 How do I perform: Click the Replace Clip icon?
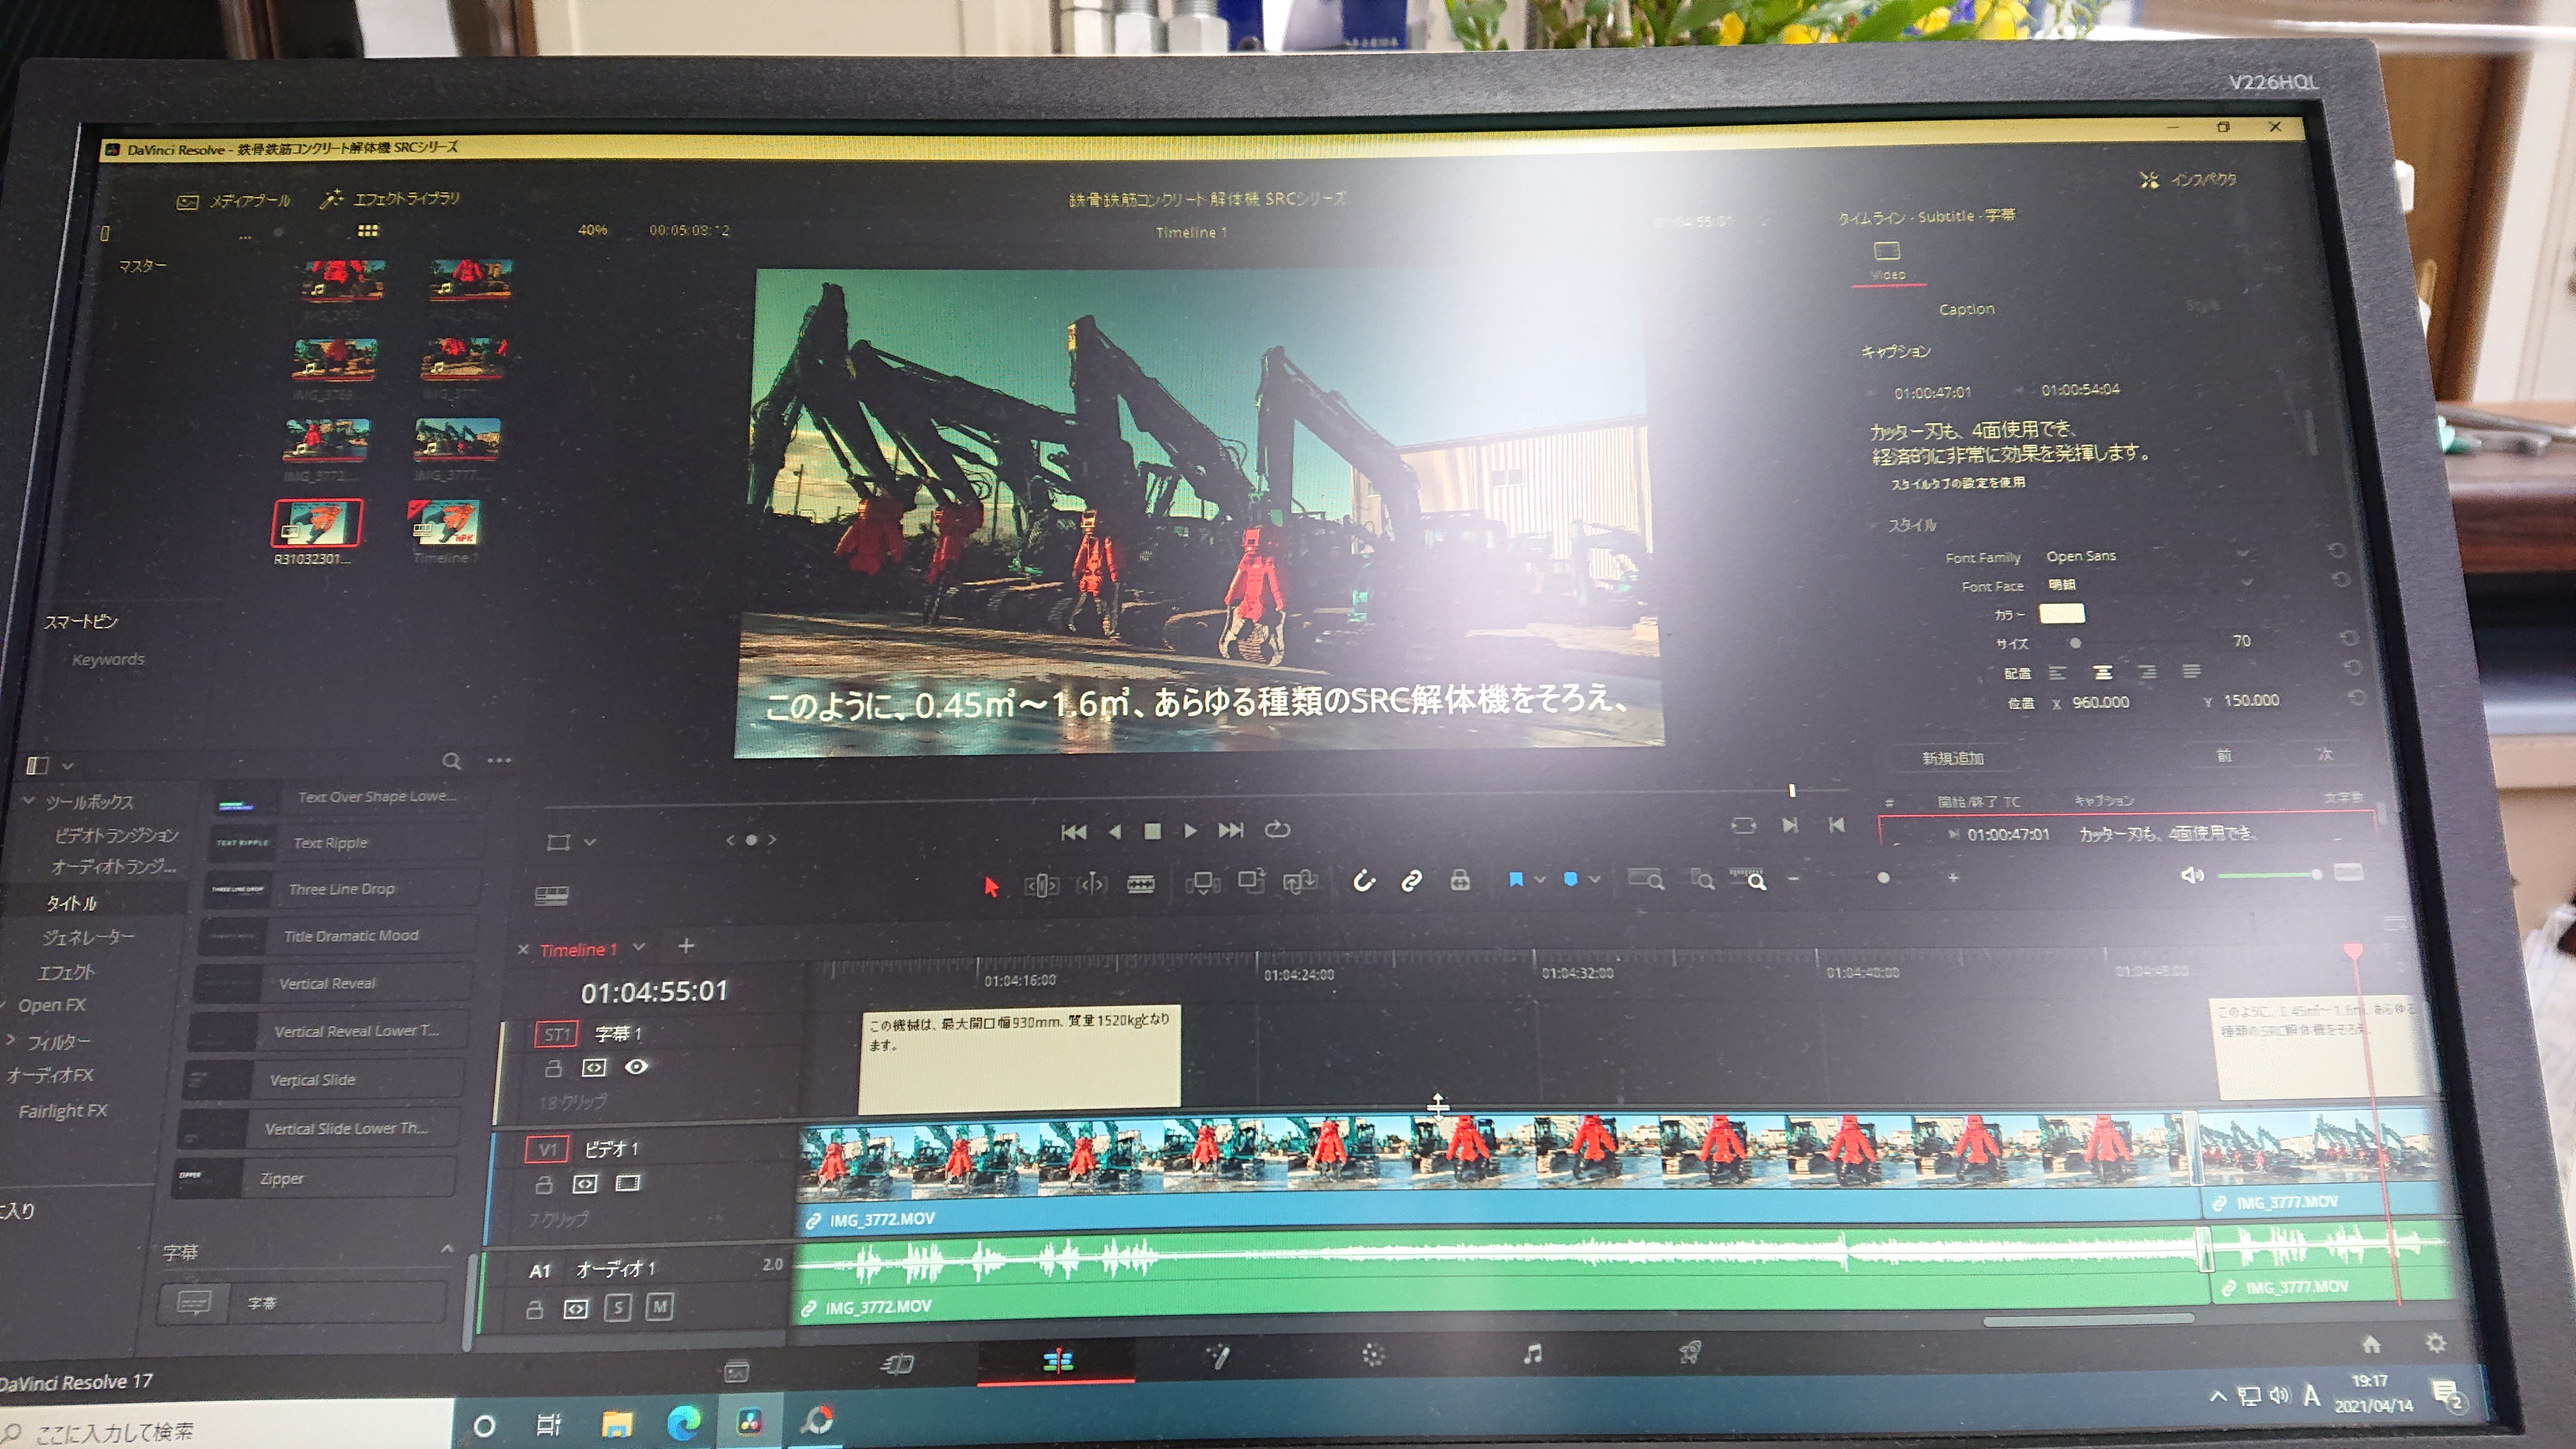(1300, 881)
